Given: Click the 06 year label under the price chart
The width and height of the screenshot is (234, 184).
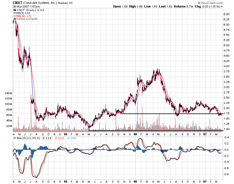Looking at the screenshot, I should [x=135, y=134].
